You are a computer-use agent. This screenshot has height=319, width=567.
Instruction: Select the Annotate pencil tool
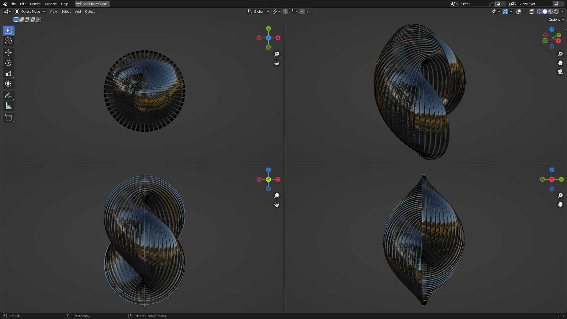8,95
